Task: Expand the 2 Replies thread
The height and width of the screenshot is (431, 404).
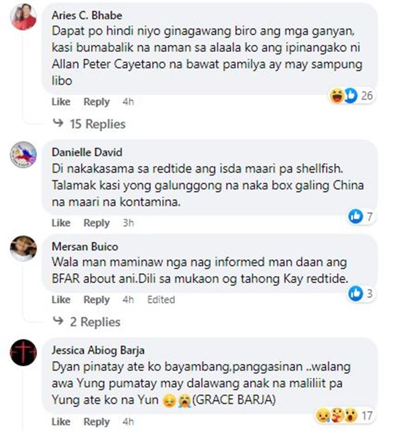Action: (x=87, y=322)
